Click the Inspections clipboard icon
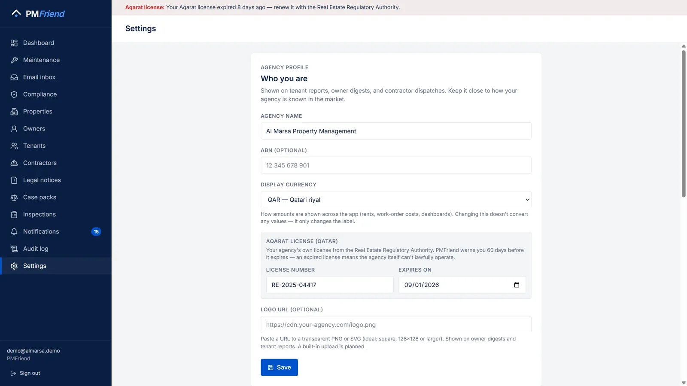Image resolution: width=687 pixels, height=386 pixels. click(14, 215)
